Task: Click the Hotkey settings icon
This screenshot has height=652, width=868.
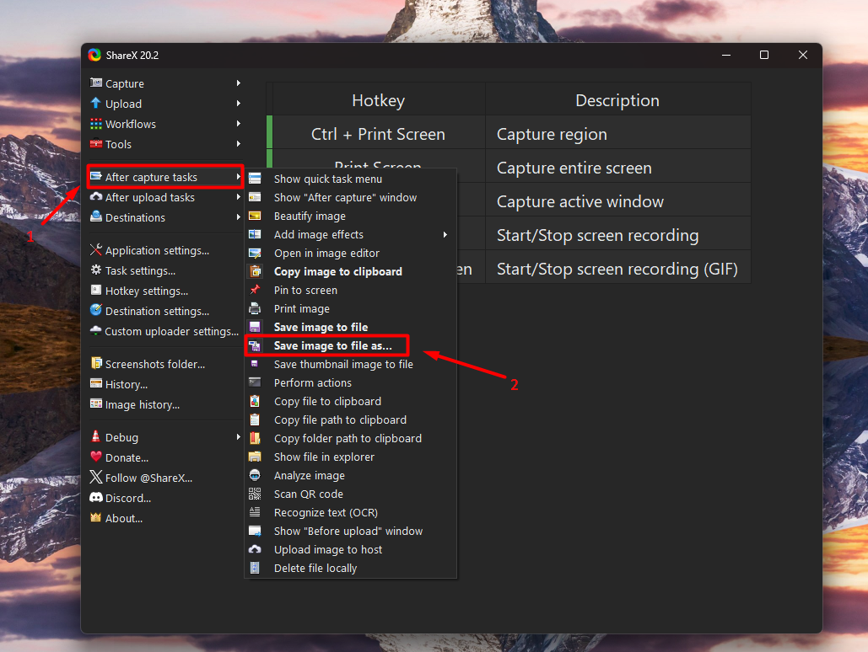Action: (96, 291)
